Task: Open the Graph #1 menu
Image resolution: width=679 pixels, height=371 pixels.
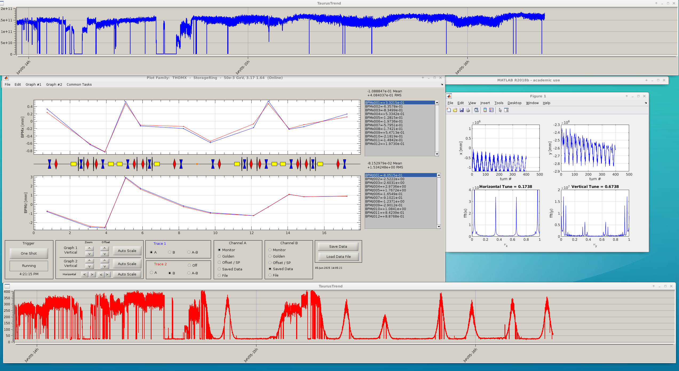Action: 33,84
